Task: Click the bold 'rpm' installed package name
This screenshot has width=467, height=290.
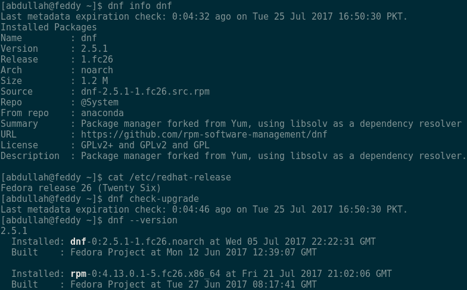Action: 77,274
